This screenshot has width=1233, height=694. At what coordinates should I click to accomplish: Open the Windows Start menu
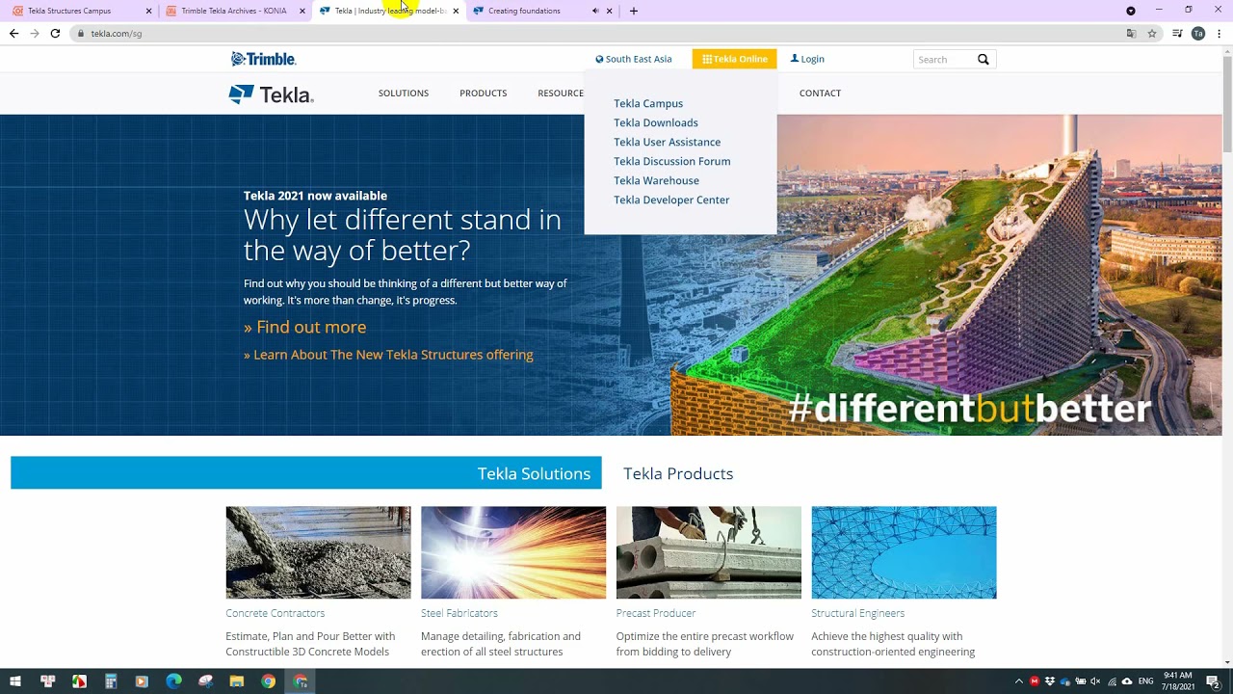15,681
